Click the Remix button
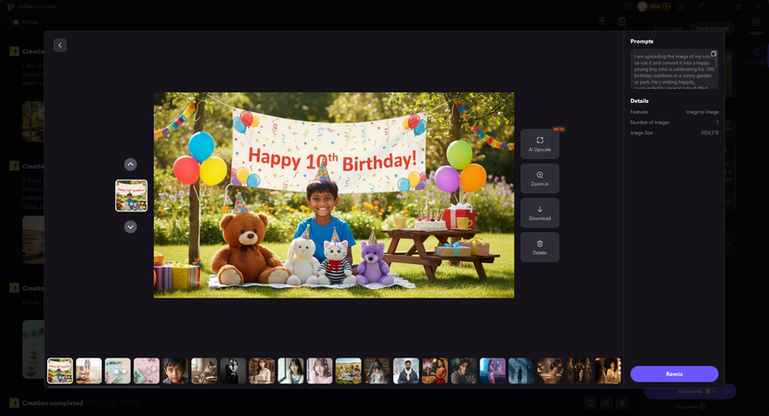Screen dimensions: 769x416 click(x=674, y=374)
